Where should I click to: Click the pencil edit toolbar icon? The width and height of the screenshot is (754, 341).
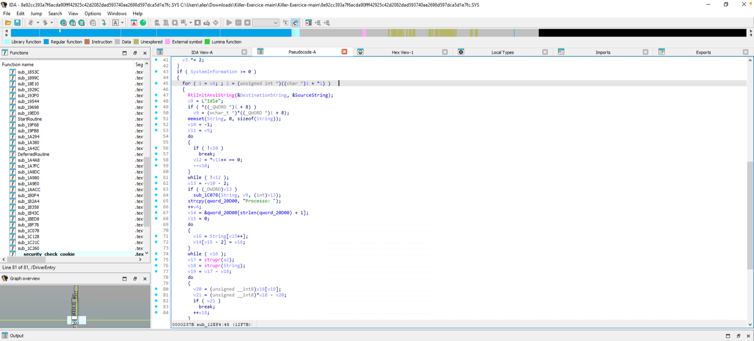point(207,23)
